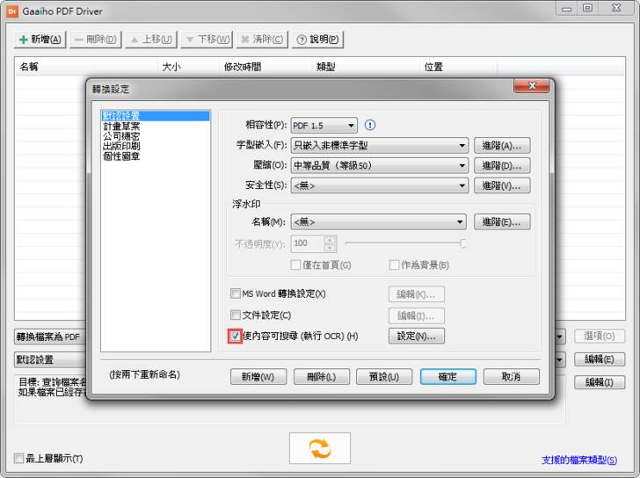
Task: Open OCR 設定(N) button
Action: click(417, 336)
